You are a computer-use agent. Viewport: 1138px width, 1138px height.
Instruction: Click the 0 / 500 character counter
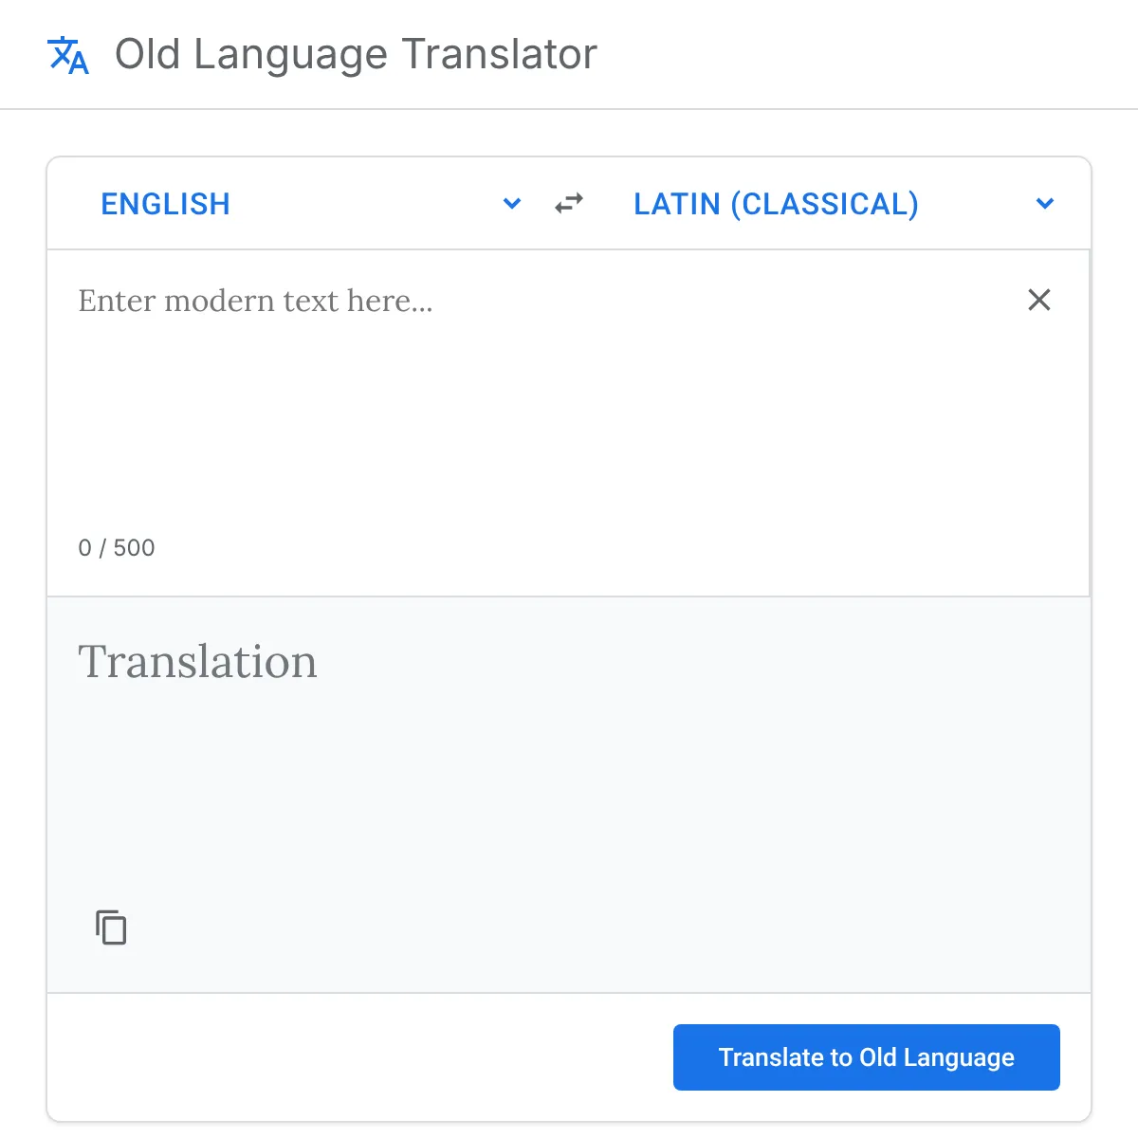pyautogui.click(x=117, y=548)
